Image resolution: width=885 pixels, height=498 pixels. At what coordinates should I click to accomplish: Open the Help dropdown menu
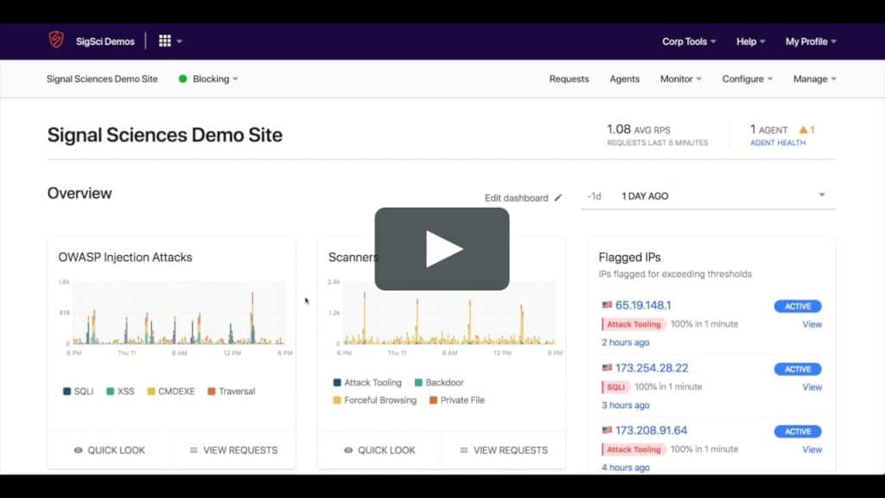tap(751, 41)
